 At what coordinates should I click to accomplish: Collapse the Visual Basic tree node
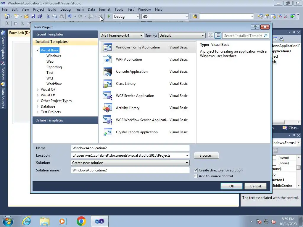point(37,50)
